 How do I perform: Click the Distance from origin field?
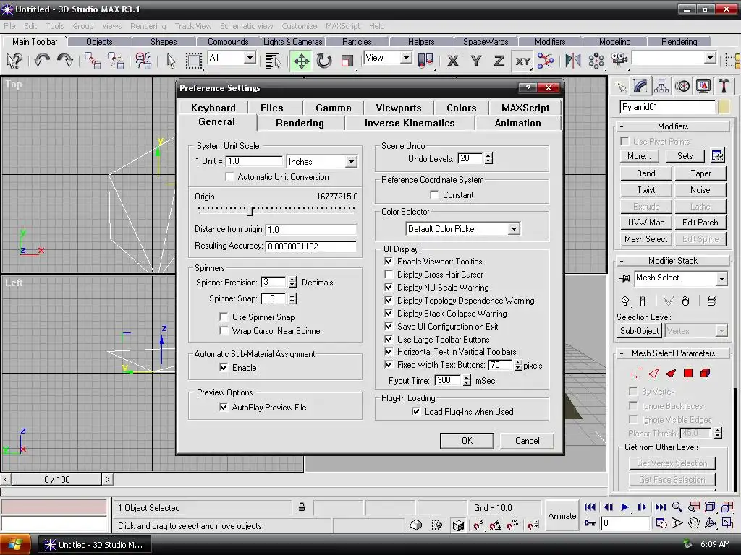pos(311,229)
